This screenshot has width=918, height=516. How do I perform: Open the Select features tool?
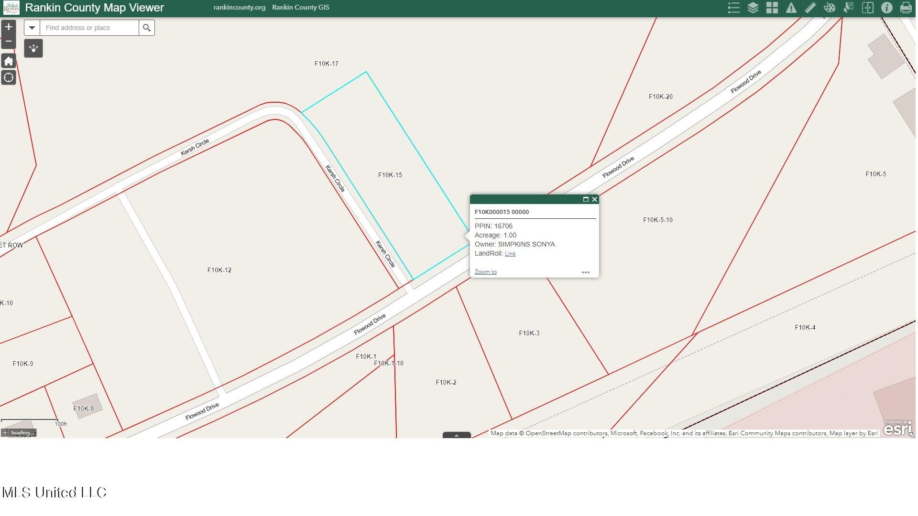tap(848, 8)
